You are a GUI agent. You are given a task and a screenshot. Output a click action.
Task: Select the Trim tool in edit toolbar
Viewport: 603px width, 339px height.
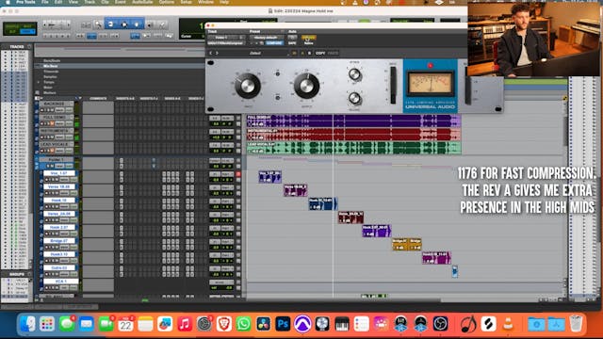(x=111, y=24)
